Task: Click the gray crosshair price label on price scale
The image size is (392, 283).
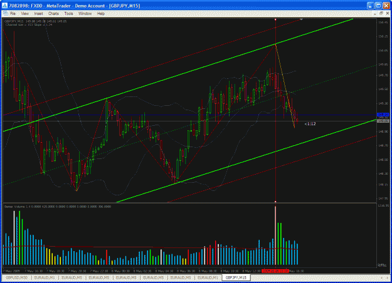Action: (383, 121)
